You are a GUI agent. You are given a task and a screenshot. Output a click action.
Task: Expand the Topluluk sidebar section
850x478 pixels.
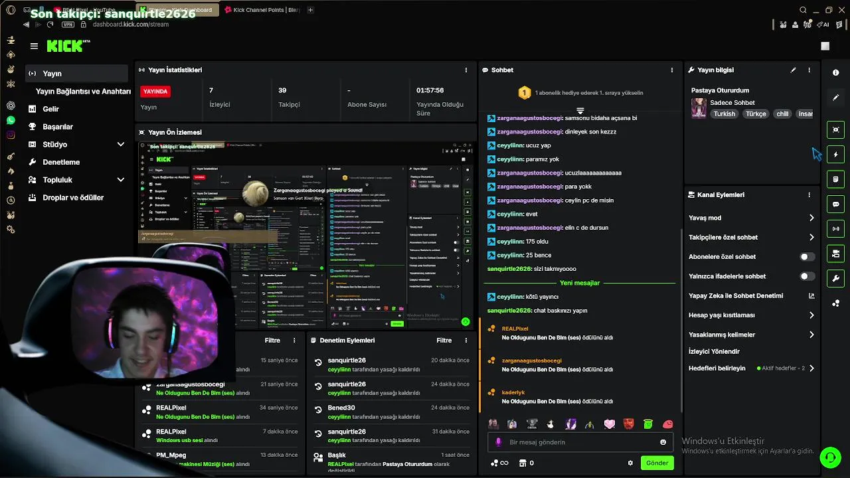[x=120, y=180]
